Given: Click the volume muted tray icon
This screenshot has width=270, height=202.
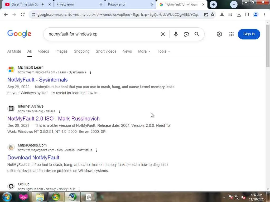Looking at the screenshot, I should click(x=243, y=197).
